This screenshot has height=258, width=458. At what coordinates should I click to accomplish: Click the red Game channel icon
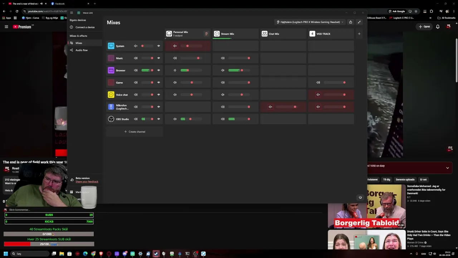click(111, 82)
